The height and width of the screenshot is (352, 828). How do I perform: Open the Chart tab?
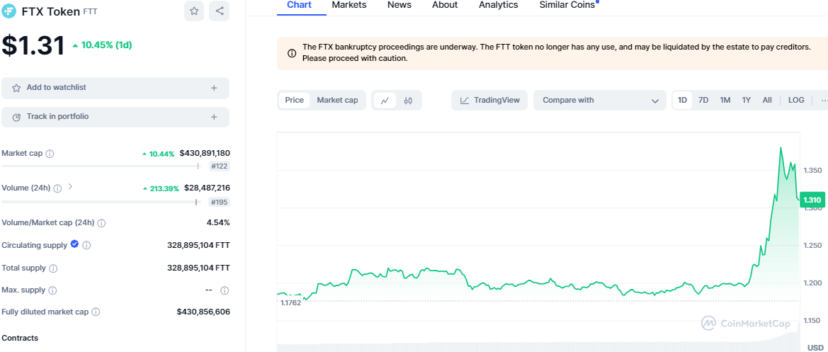[x=299, y=5]
